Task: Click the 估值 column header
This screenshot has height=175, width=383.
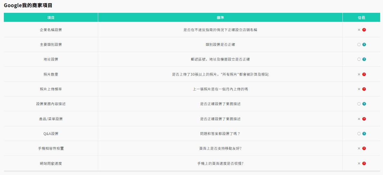Action: point(361,18)
